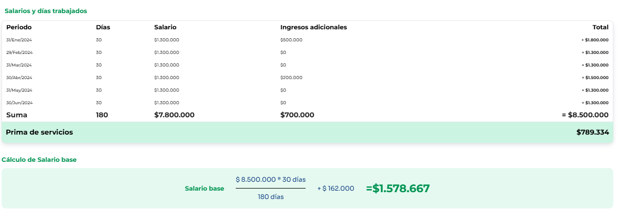Select the Periodo column header
The width and height of the screenshot is (617, 210).
(x=19, y=27)
